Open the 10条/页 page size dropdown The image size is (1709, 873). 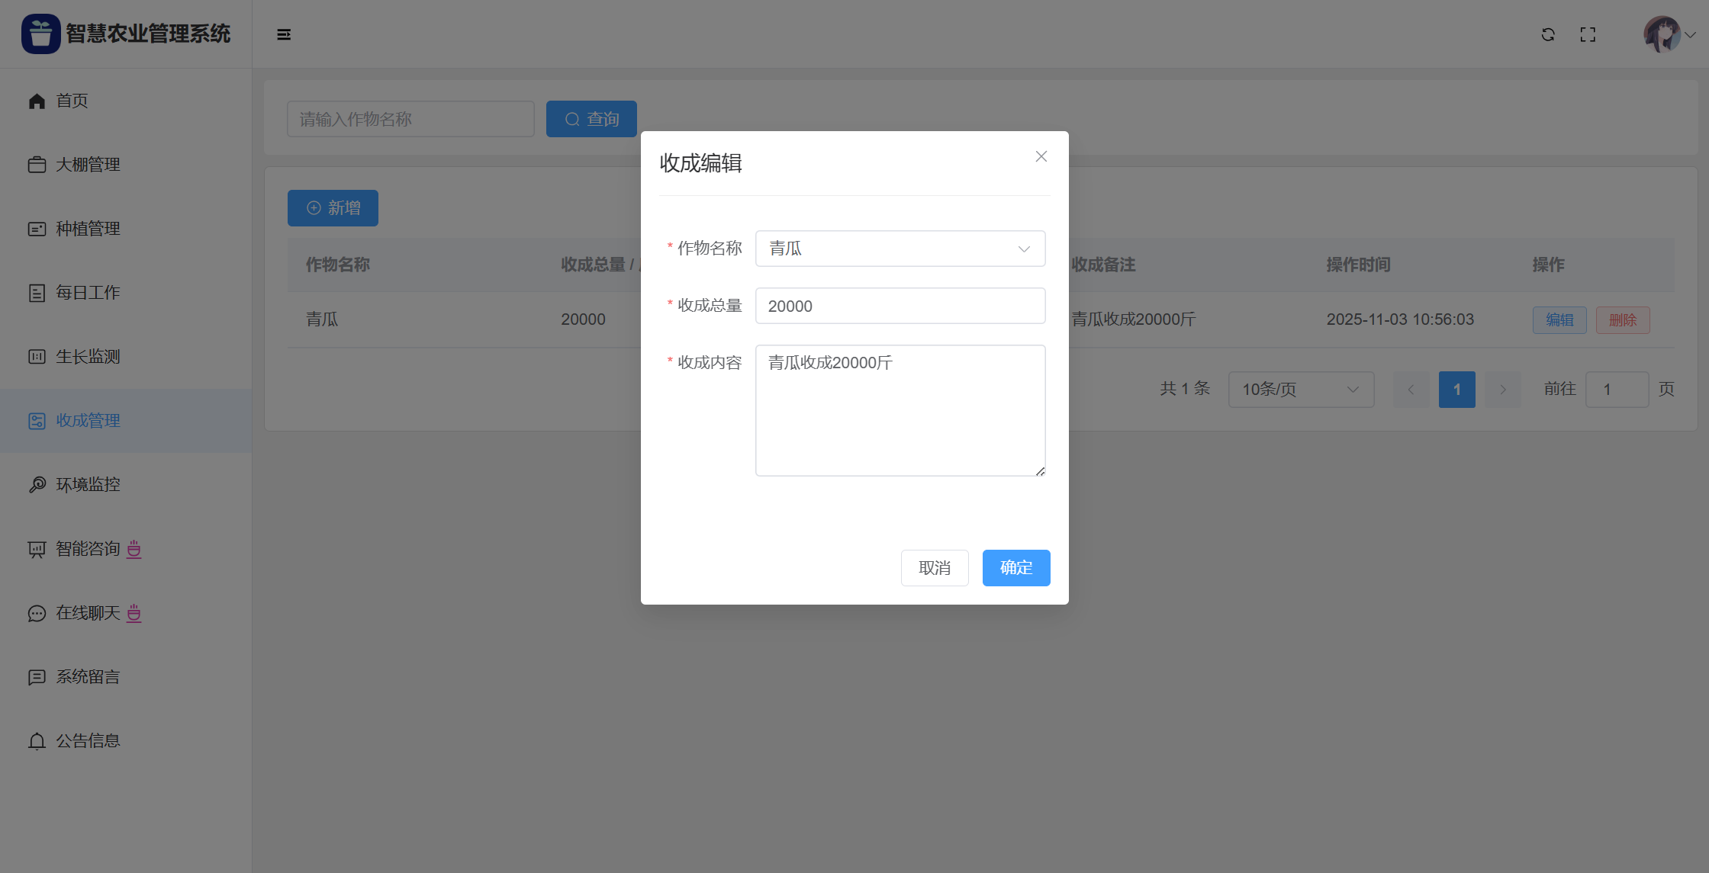click(1300, 390)
